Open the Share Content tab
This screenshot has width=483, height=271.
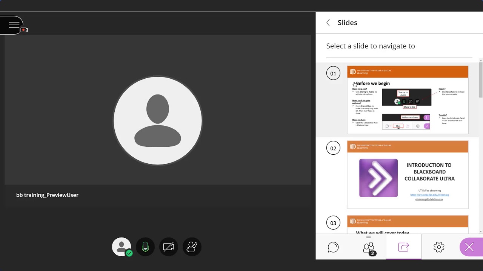404,247
